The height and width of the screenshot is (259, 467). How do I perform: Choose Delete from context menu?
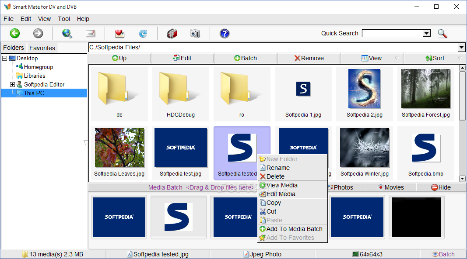[x=292, y=176]
